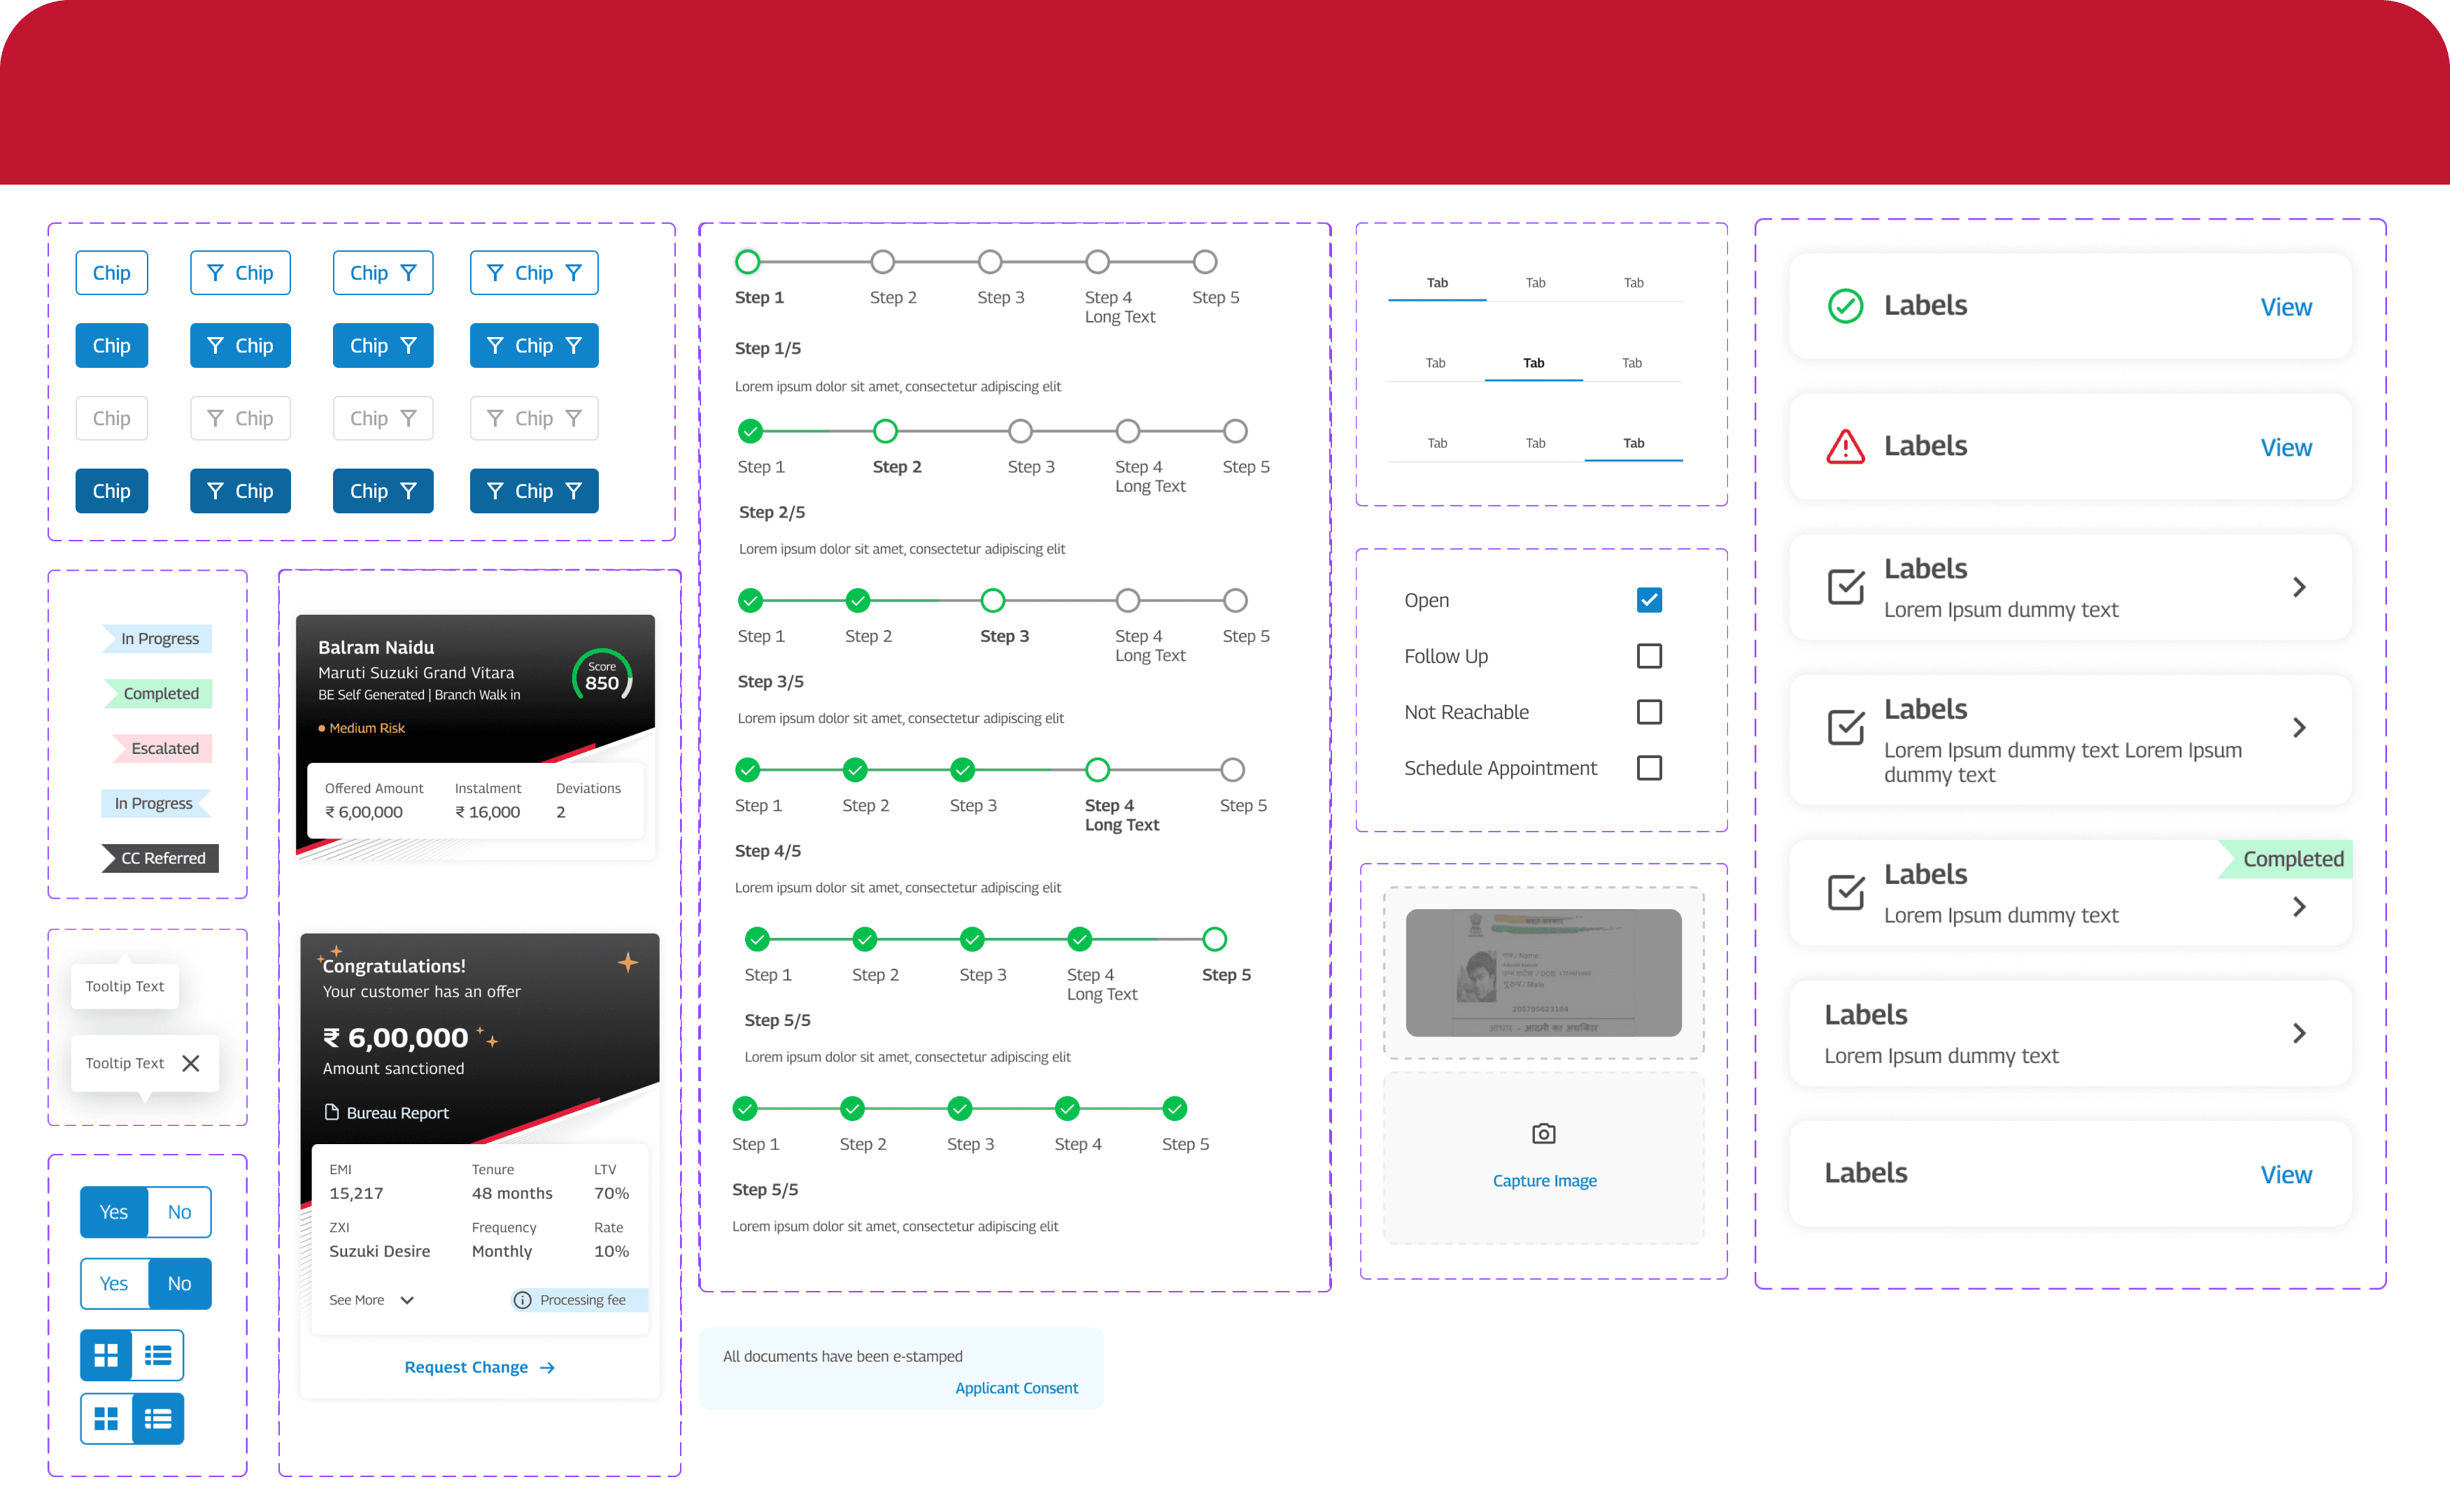Select list view in the lower view toggle
This screenshot has height=1512, width=2450.
(x=158, y=1418)
